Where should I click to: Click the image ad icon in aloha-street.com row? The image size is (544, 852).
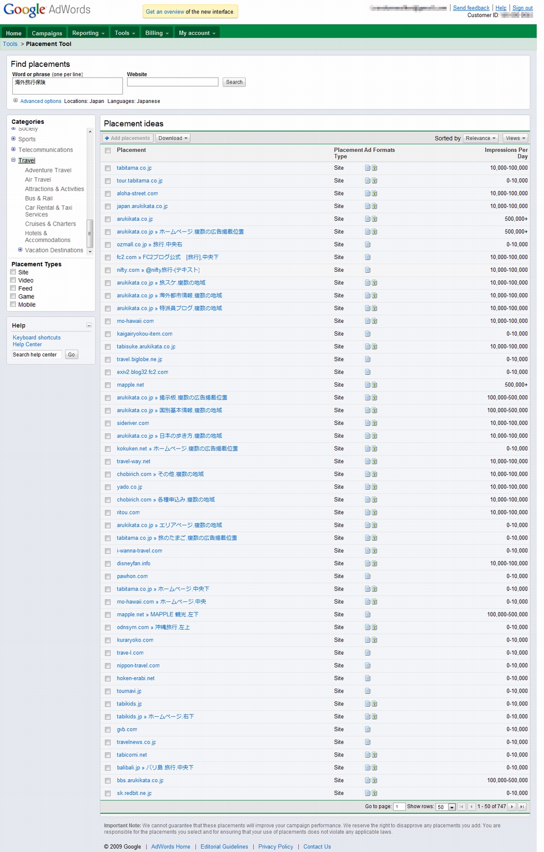coord(374,194)
